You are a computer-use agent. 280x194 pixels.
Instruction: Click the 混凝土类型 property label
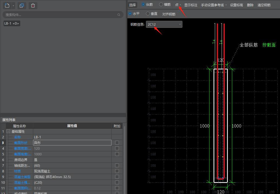pos(22,177)
